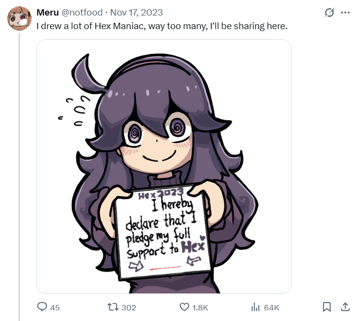Click the like count "1.8K"

200,307
